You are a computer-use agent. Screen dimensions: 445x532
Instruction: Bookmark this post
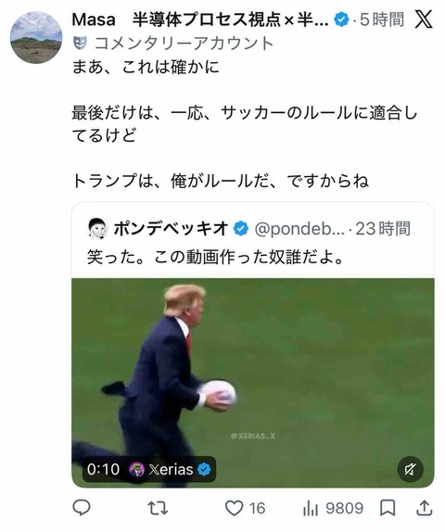pyautogui.click(x=388, y=508)
